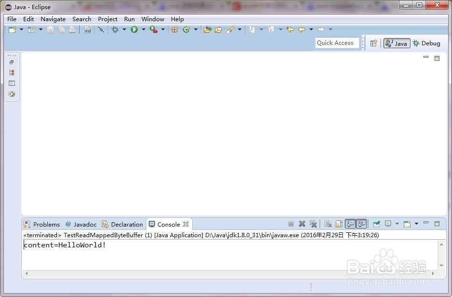Viewport: 452px width, 297px height.
Task: Click the Remove Launch X icon
Action: tap(302, 224)
